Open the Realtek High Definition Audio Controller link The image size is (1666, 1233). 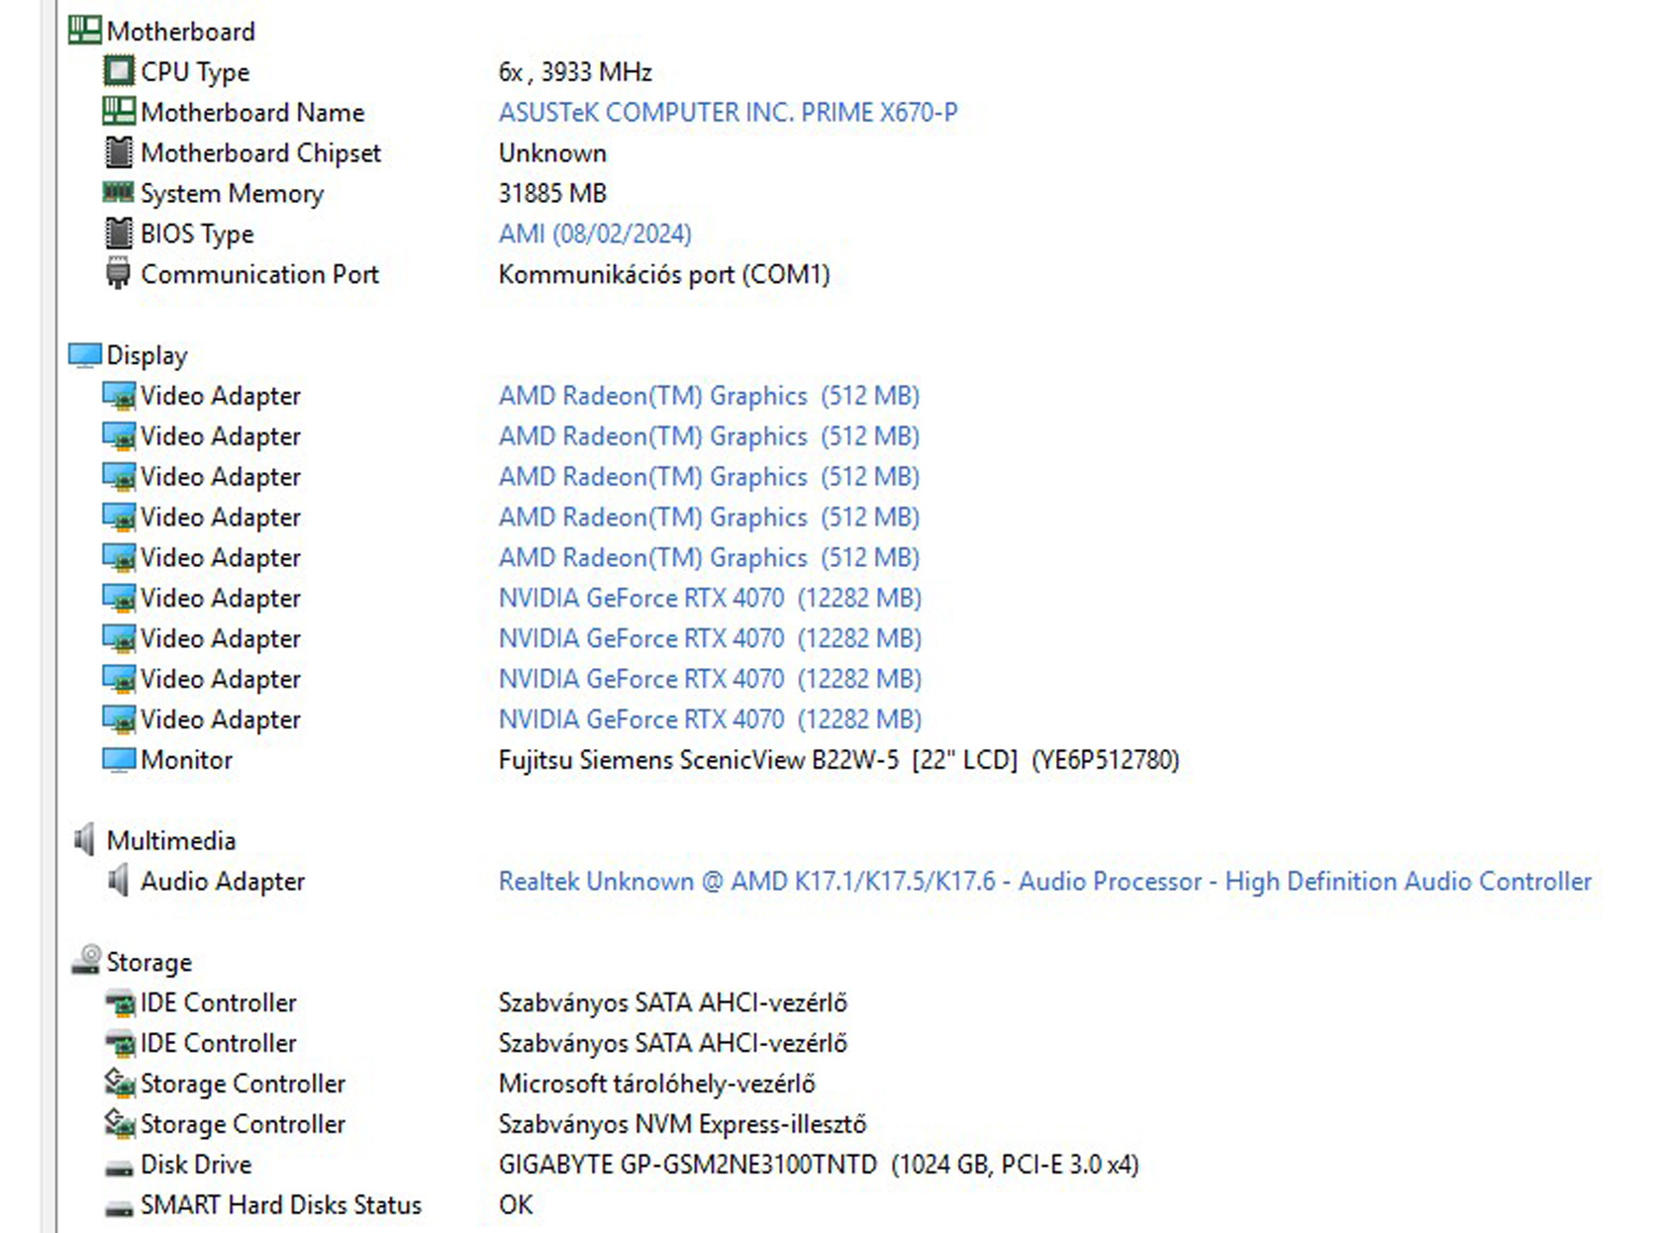pyautogui.click(x=1044, y=881)
